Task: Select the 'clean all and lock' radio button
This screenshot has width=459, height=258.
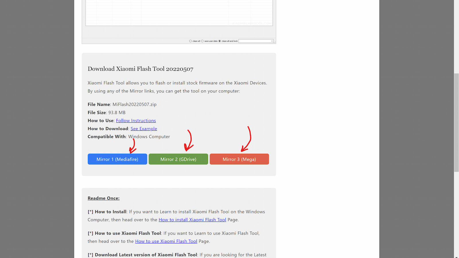Action: (x=220, y=41)
